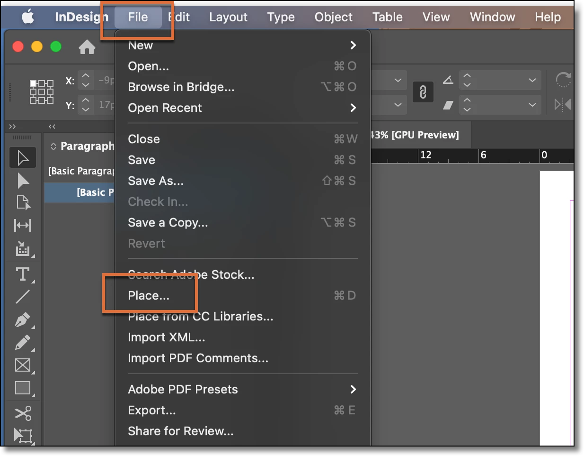Viewport: 584px width, 456px height.
Task: Click the reference point locator grid
Action: coord(42,91)
